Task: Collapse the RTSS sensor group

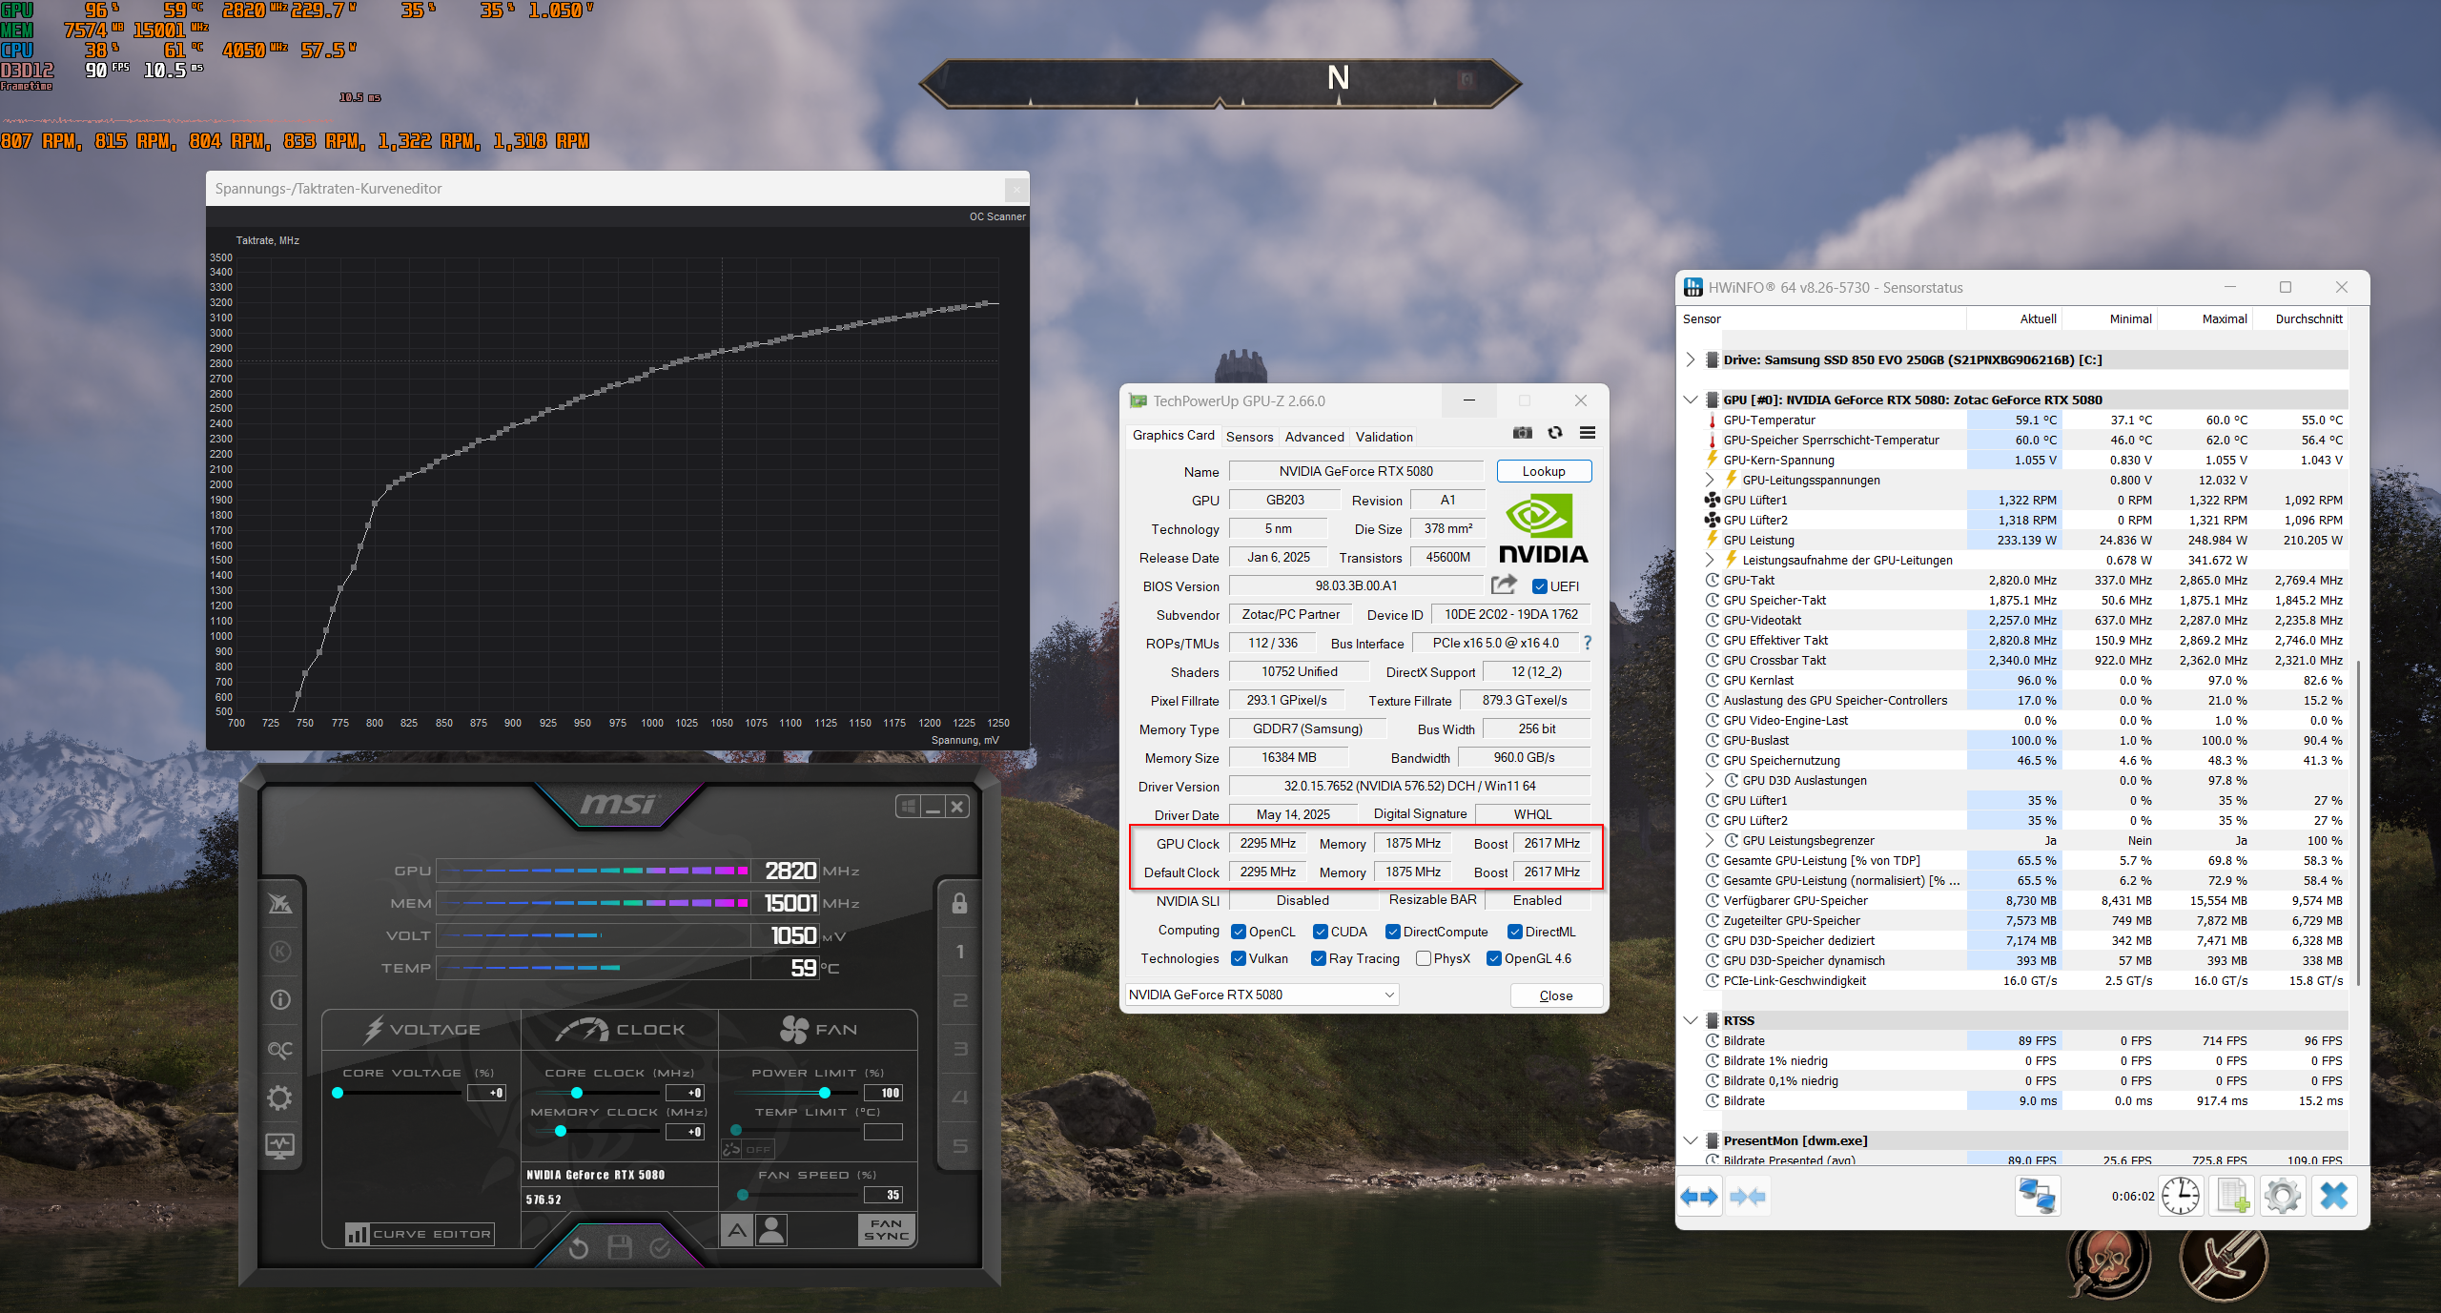Action: (x=1691, y=1020)
